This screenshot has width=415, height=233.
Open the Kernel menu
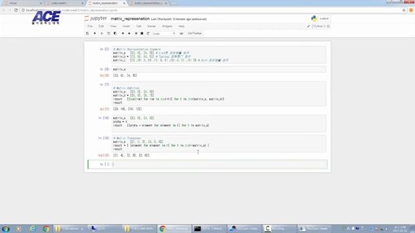point(151,27)
